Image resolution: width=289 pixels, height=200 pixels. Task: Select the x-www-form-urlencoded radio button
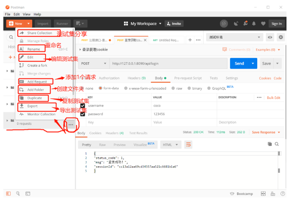pyautogui.click(x=126, y=89)
